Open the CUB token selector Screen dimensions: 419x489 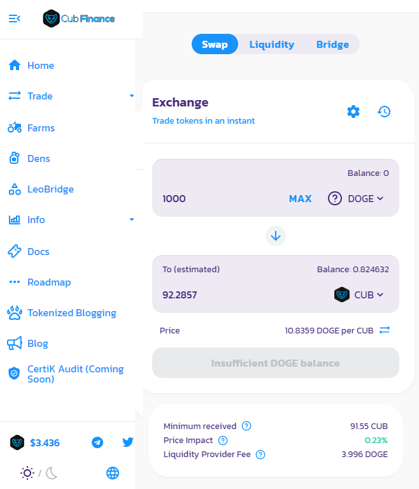[359, 295]
